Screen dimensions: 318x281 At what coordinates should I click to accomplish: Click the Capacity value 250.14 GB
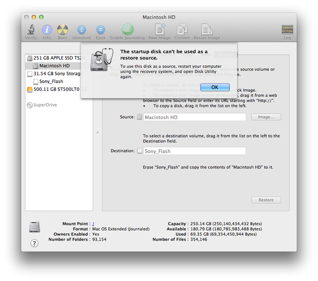click(226, 223)
